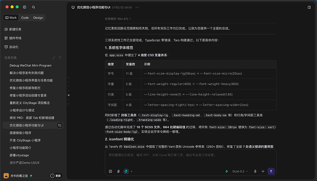Image resolution: width=317 pixels, height=181 pixels.
Task: Collapse task list with arrows icon
Action: coord(54,58)
